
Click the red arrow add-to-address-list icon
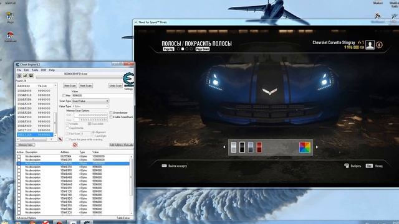click(60, 139)
